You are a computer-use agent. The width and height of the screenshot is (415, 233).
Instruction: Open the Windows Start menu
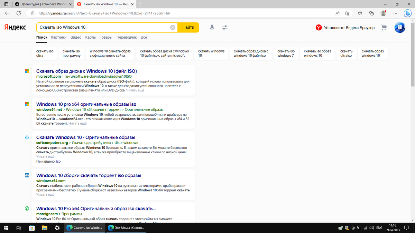[x=6, y=228]
